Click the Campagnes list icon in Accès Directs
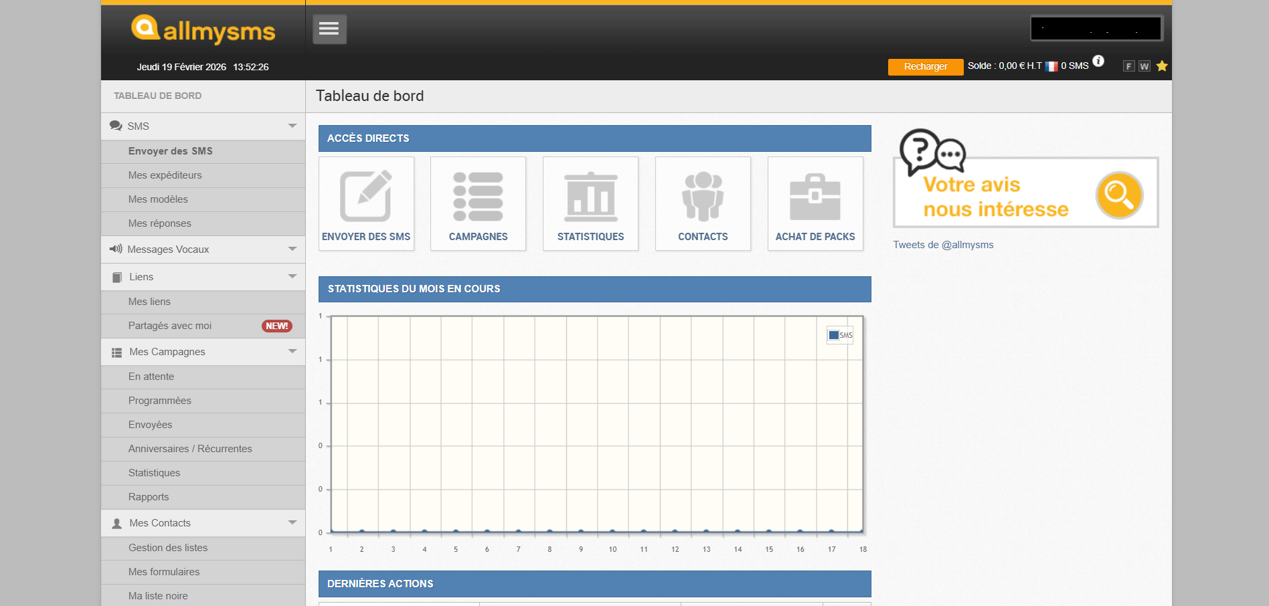 pos(478,196)
